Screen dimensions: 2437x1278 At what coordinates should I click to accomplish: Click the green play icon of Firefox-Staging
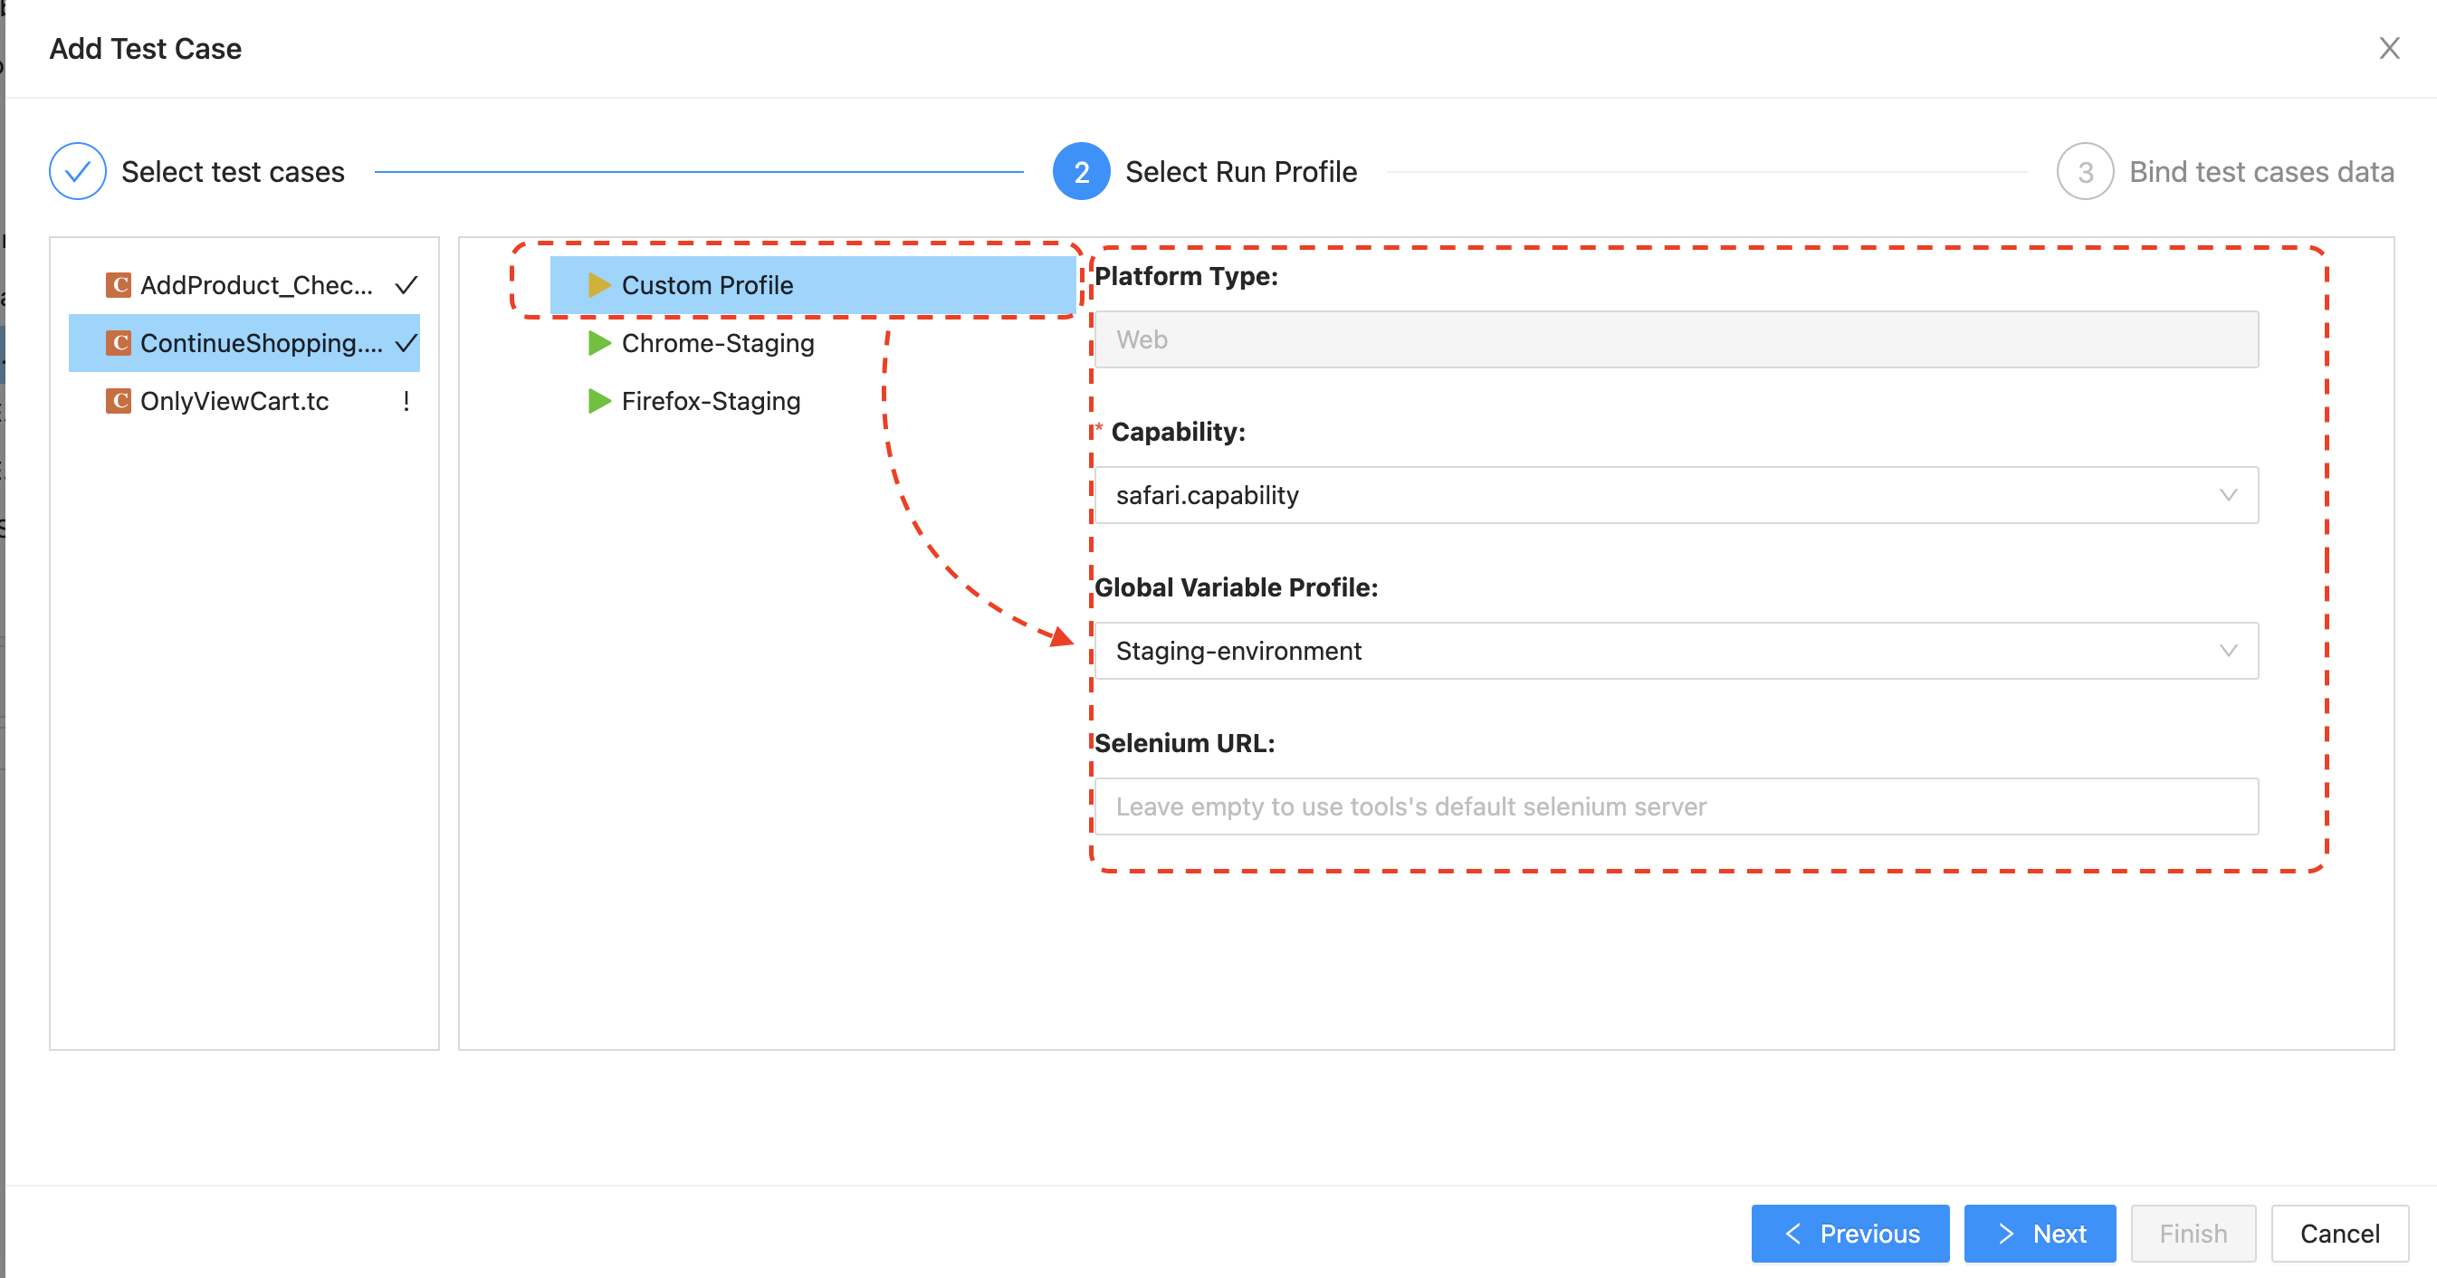[599, 400]
